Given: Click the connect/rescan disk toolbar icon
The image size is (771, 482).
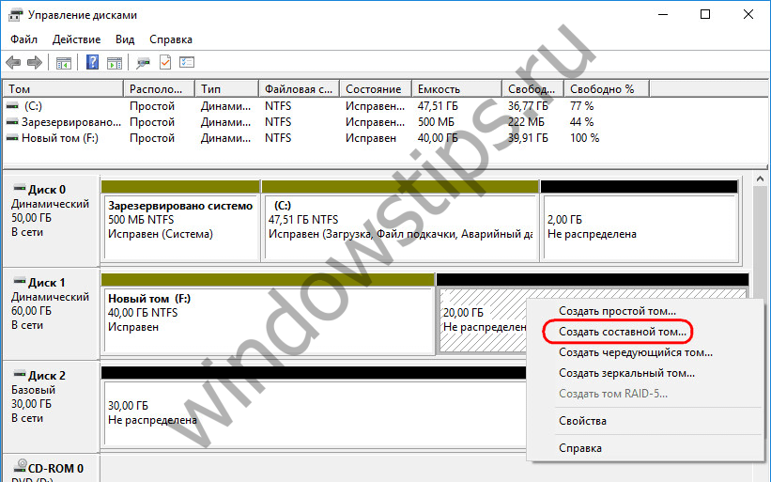Looking at the screenshot, I should (x=143, y=63).
